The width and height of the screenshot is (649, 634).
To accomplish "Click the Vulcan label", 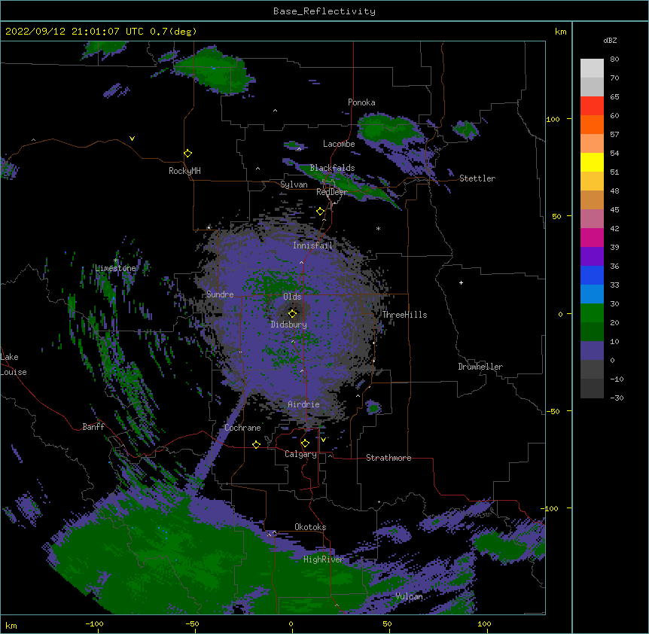I will 409,596.
